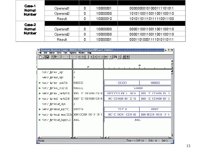Expand the result_flags(4:0) signal bus
208x156 pixels.
pos(40,120)
